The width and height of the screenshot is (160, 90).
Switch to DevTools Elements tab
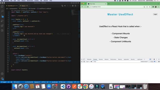[x=89, y=59]
